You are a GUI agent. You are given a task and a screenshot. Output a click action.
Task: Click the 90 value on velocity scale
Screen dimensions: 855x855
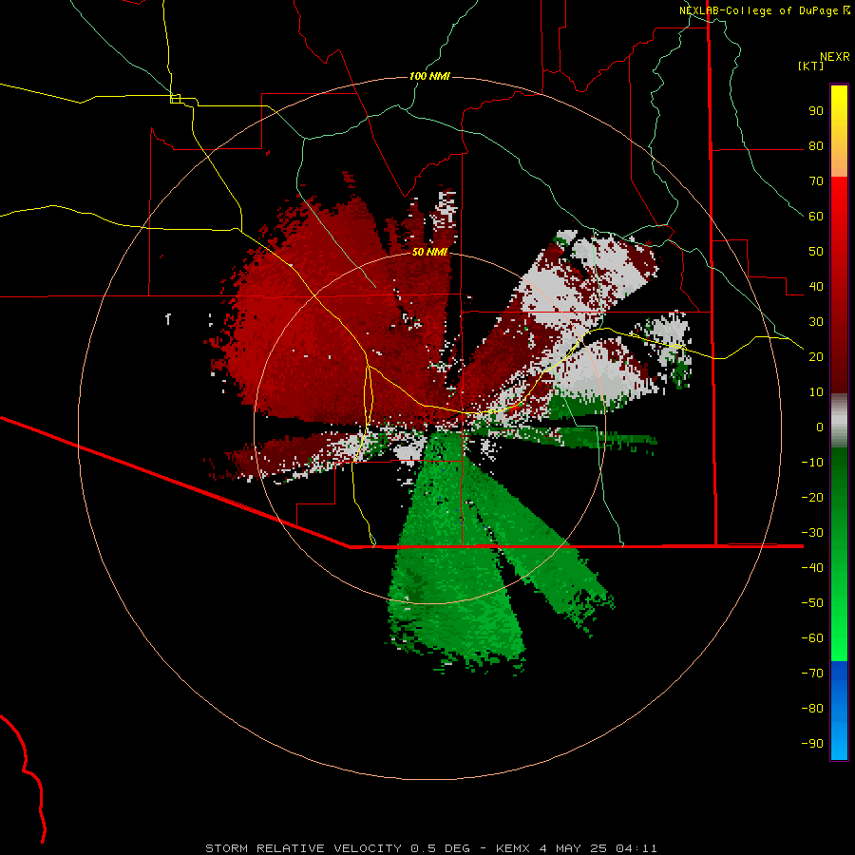[x=816, y=111]
